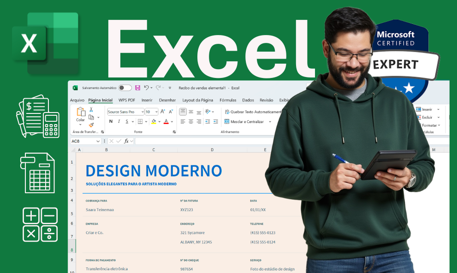This screenshot has height=273, width=457.
Task: Open the Name Box dropdown arrow
Action: tap(98, 141)
